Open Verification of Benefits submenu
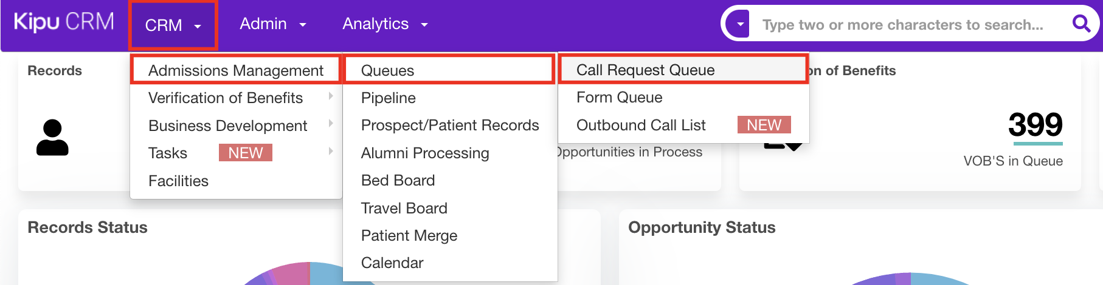 click(226, 98)
